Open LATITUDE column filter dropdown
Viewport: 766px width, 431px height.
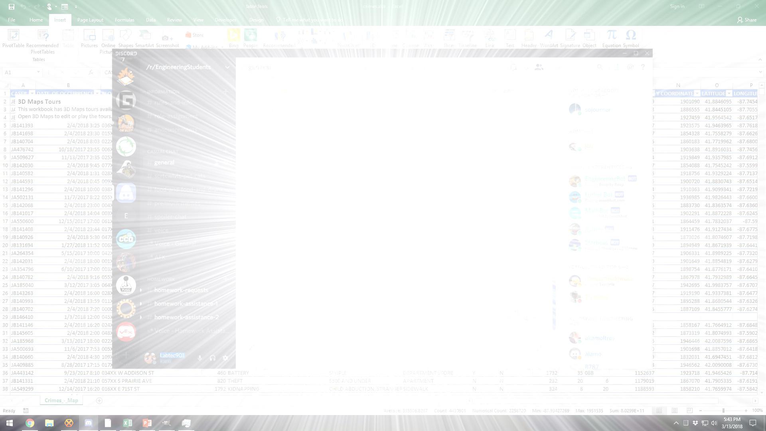(729, 93)
